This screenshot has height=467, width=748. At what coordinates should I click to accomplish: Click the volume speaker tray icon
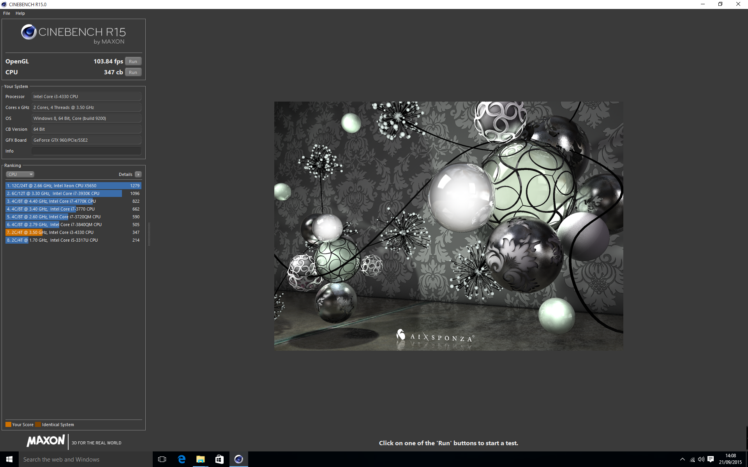click(701, 459)
